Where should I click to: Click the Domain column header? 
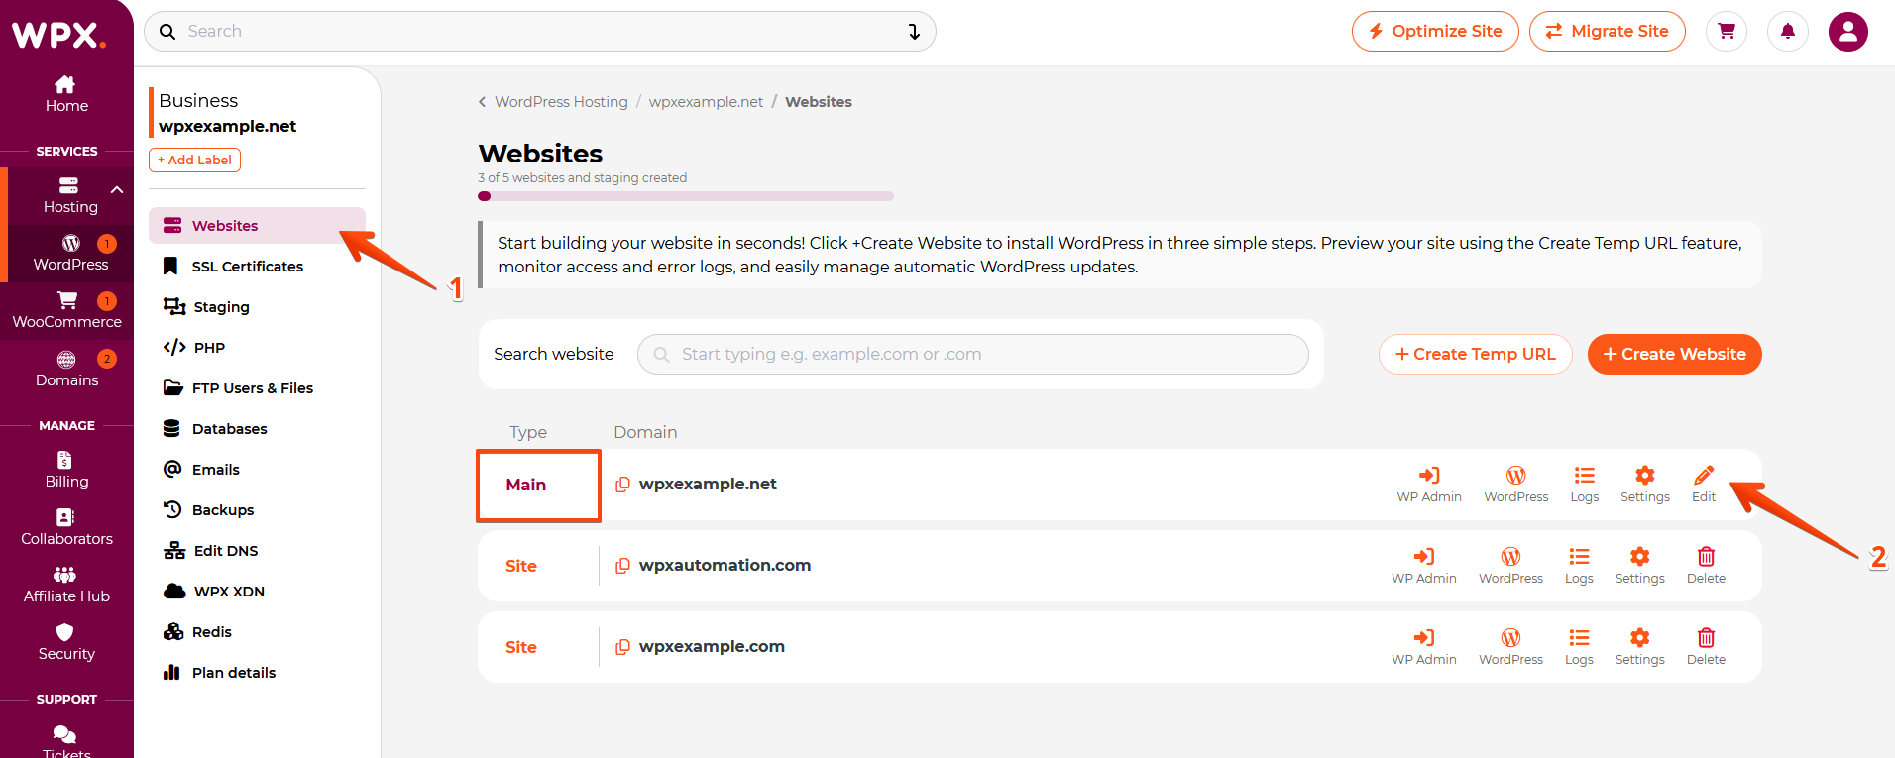pos(645,432)
